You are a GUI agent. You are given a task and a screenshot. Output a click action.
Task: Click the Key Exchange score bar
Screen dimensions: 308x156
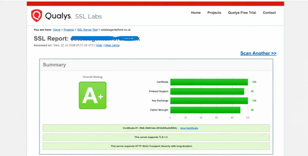pos(209,101)
